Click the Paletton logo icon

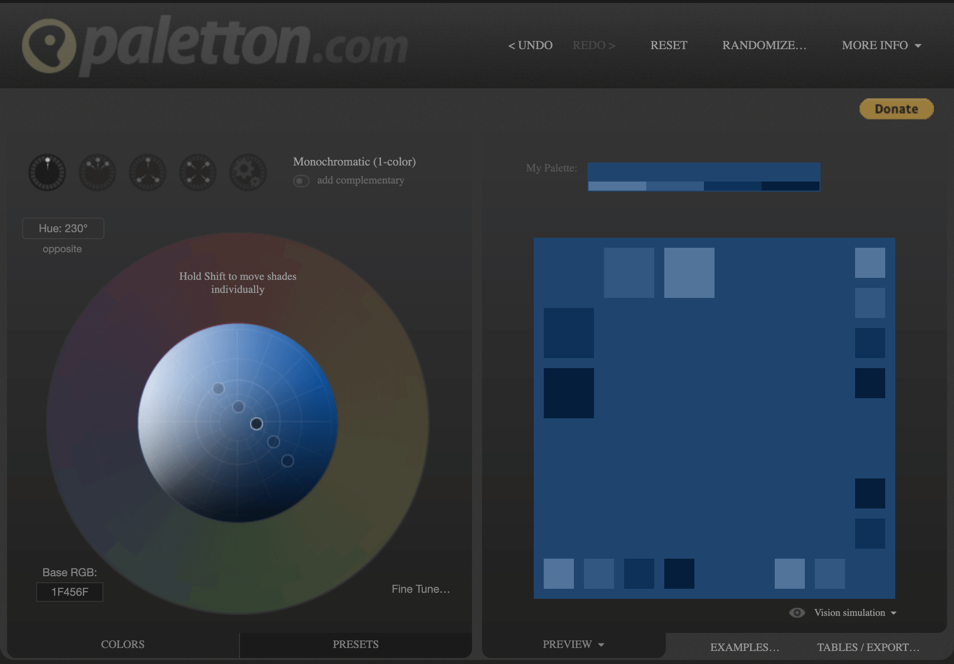[49, 46]
